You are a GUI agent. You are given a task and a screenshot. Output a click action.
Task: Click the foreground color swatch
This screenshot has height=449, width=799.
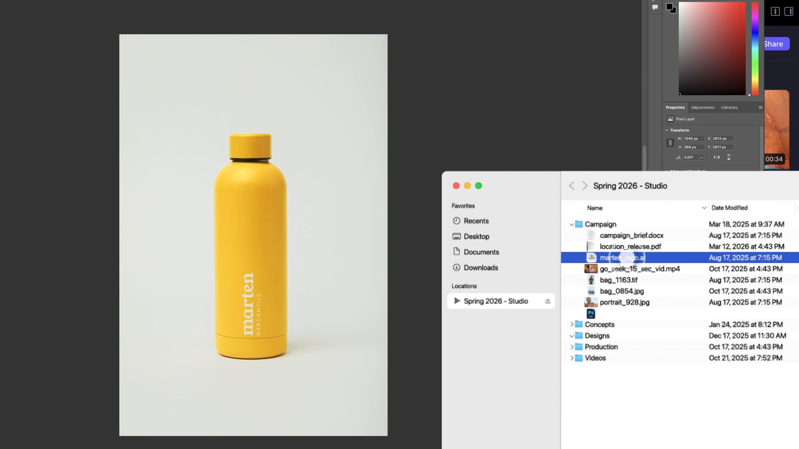(x=670, y=7)
